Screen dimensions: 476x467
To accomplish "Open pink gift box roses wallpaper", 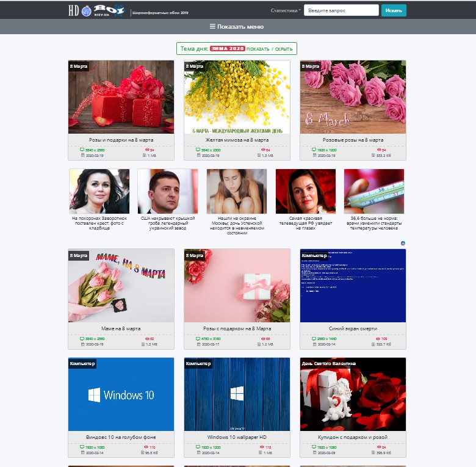I will (x=237, y=286).
